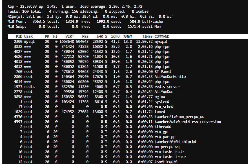Click the 3563.5 total memory value

(39, 22)
